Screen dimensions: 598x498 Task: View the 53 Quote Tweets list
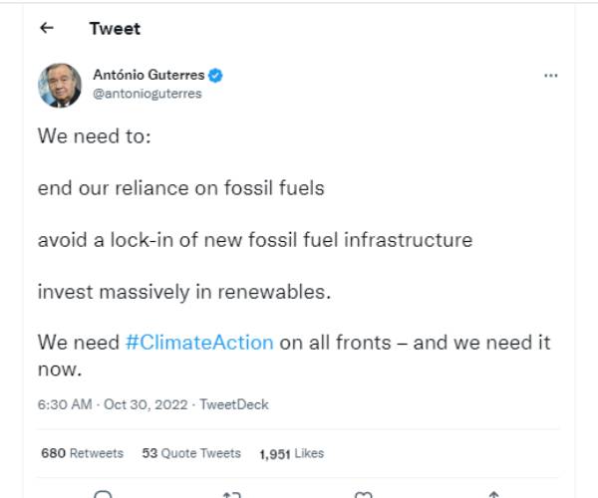click(x=191, y=453)
